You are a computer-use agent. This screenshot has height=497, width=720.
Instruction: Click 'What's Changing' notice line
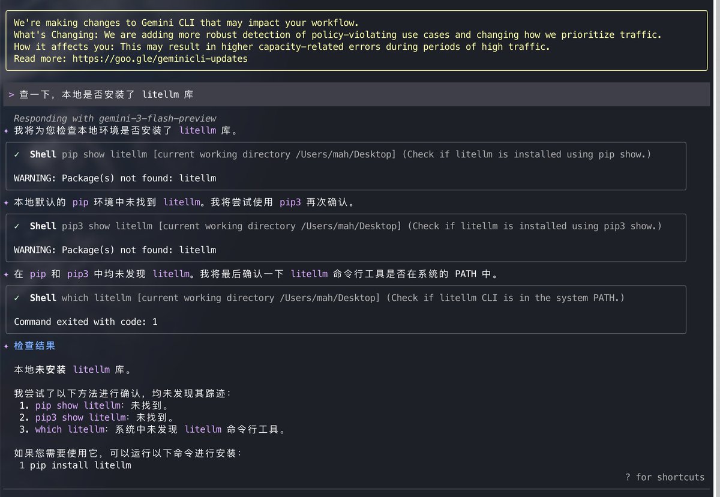(x=337, y=35)
